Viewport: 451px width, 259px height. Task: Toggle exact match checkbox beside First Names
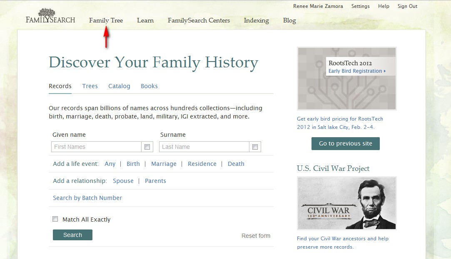(x=147, y=147)
